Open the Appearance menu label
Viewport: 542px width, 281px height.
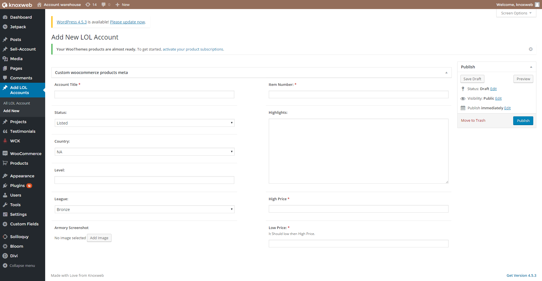[22, 176]
